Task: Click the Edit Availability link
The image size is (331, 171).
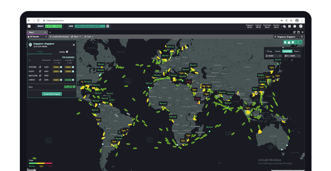Action: point(68,57)
